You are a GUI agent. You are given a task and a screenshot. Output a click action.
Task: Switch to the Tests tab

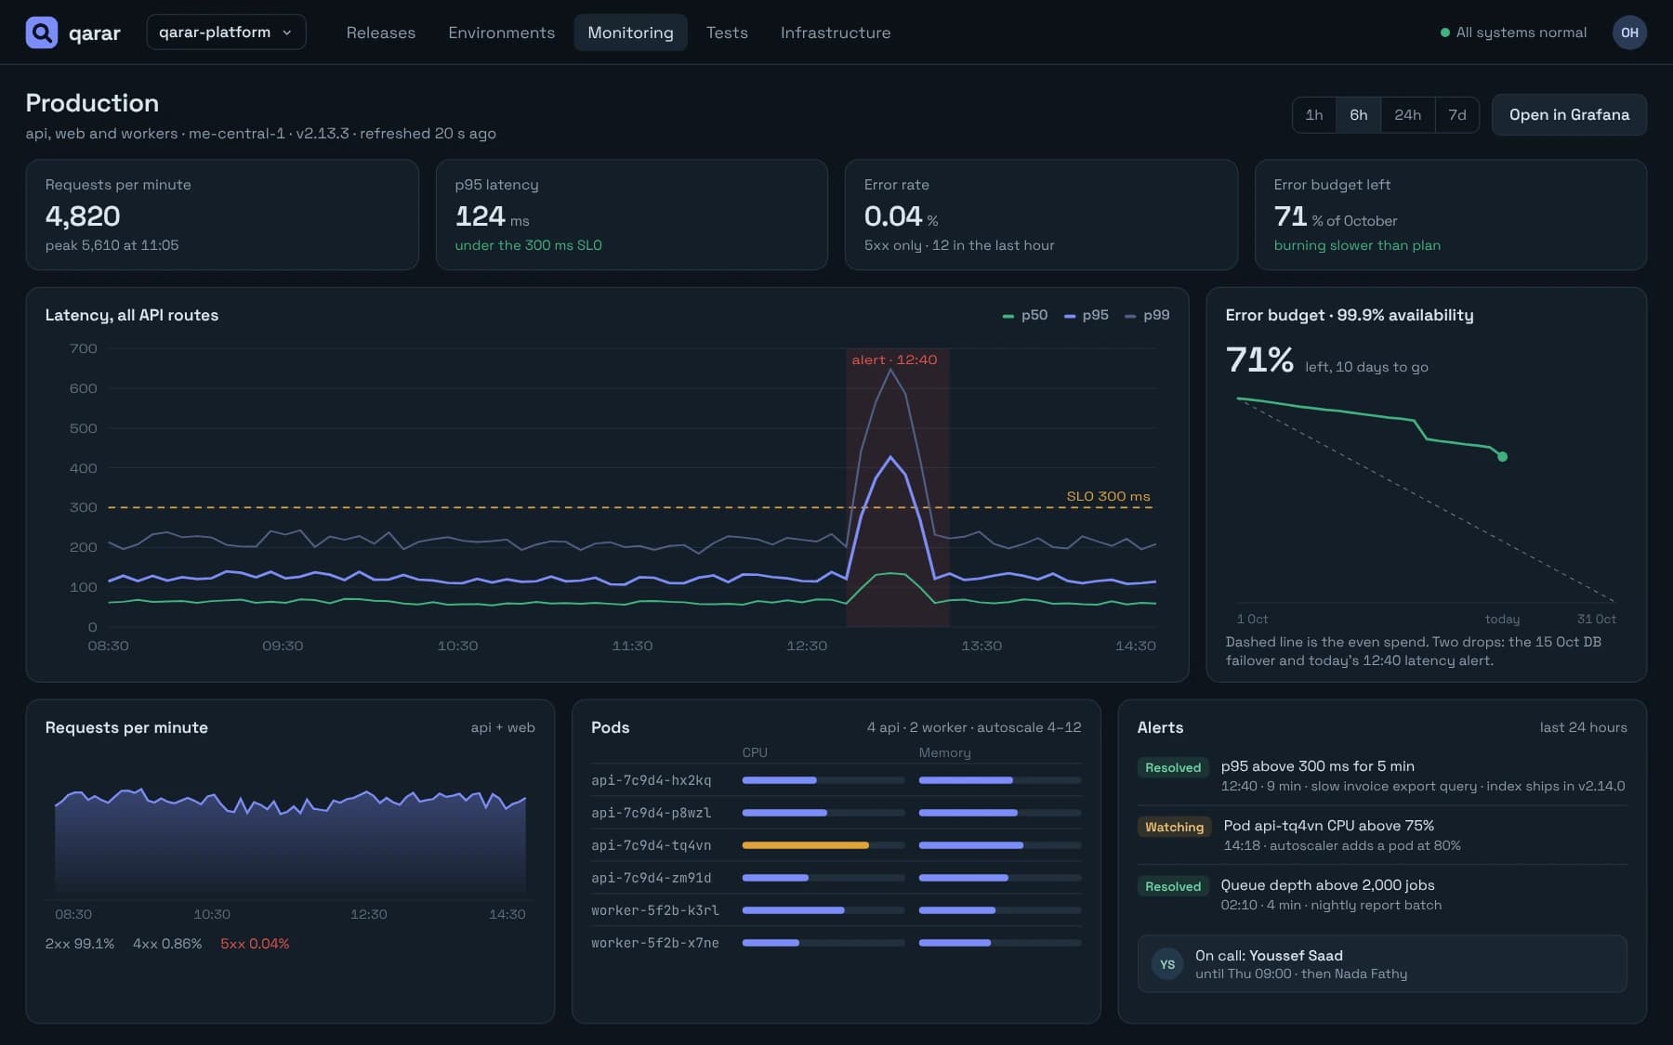727,33
